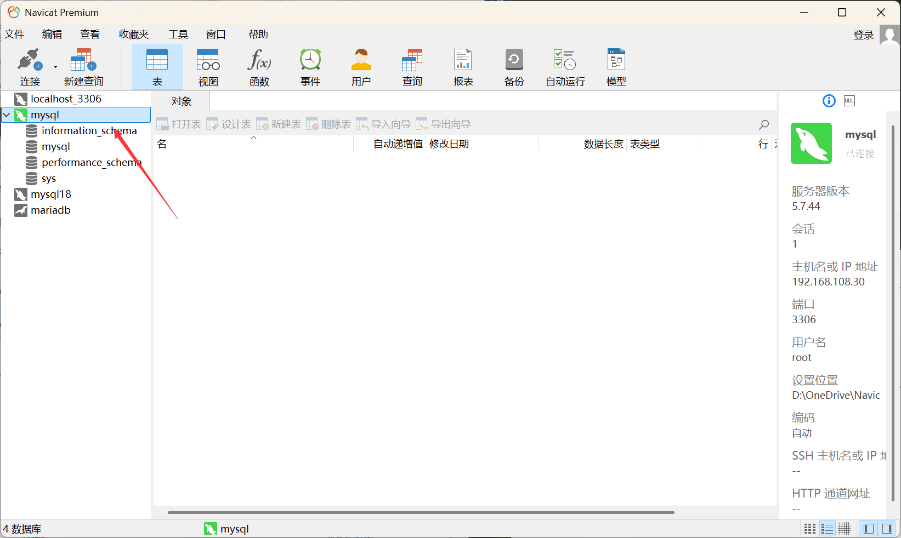Click the info panel vertical scrollbar
Screen dimensions: 901x538
click(x=893, y=312)
